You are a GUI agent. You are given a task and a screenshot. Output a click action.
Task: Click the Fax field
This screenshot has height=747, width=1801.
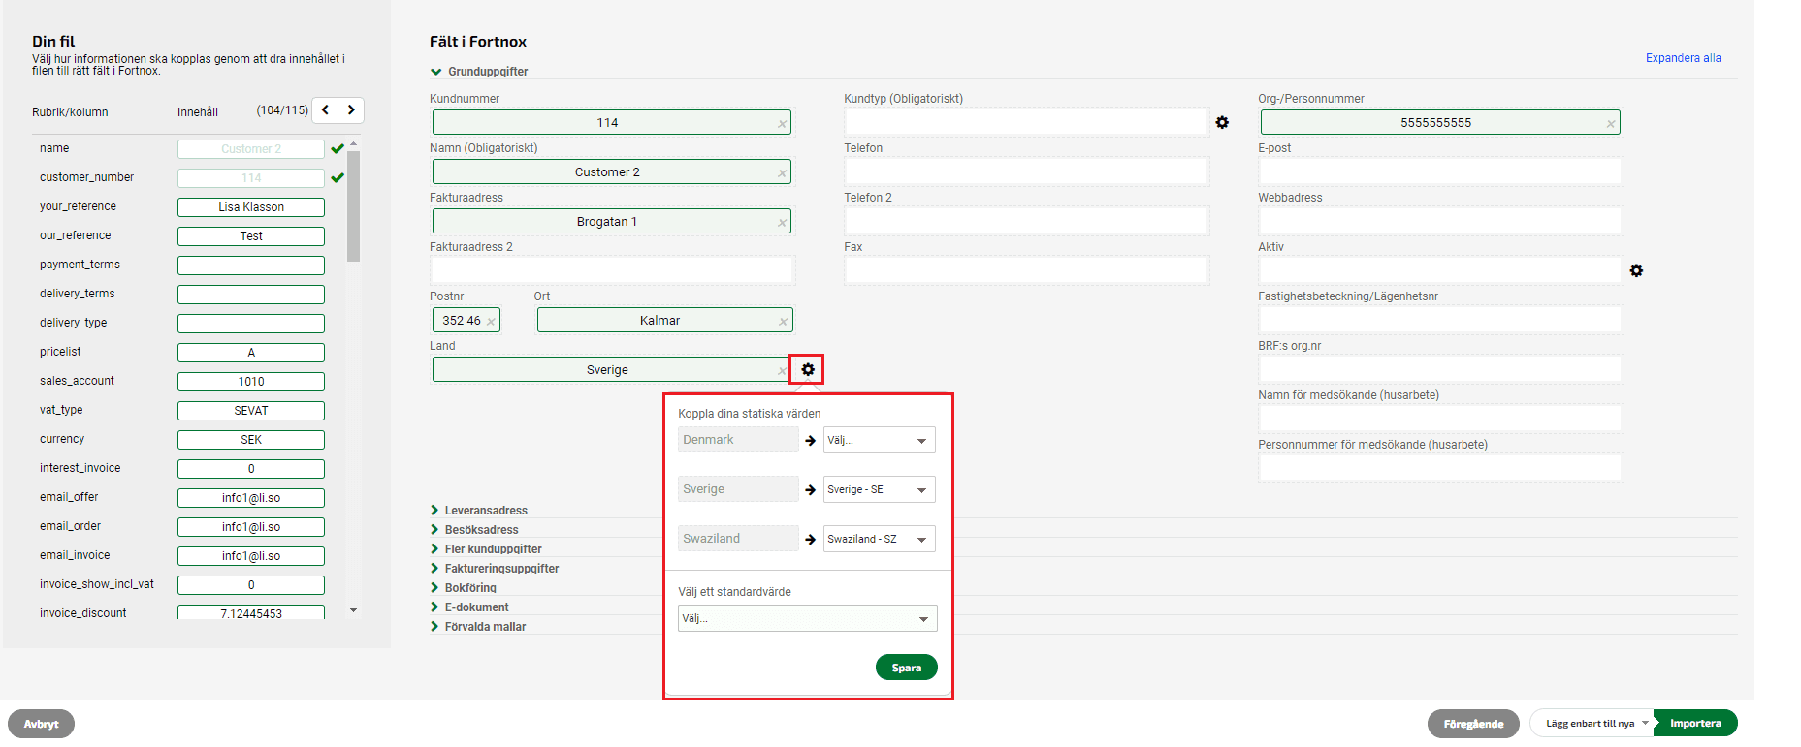tap(1026, 270)
